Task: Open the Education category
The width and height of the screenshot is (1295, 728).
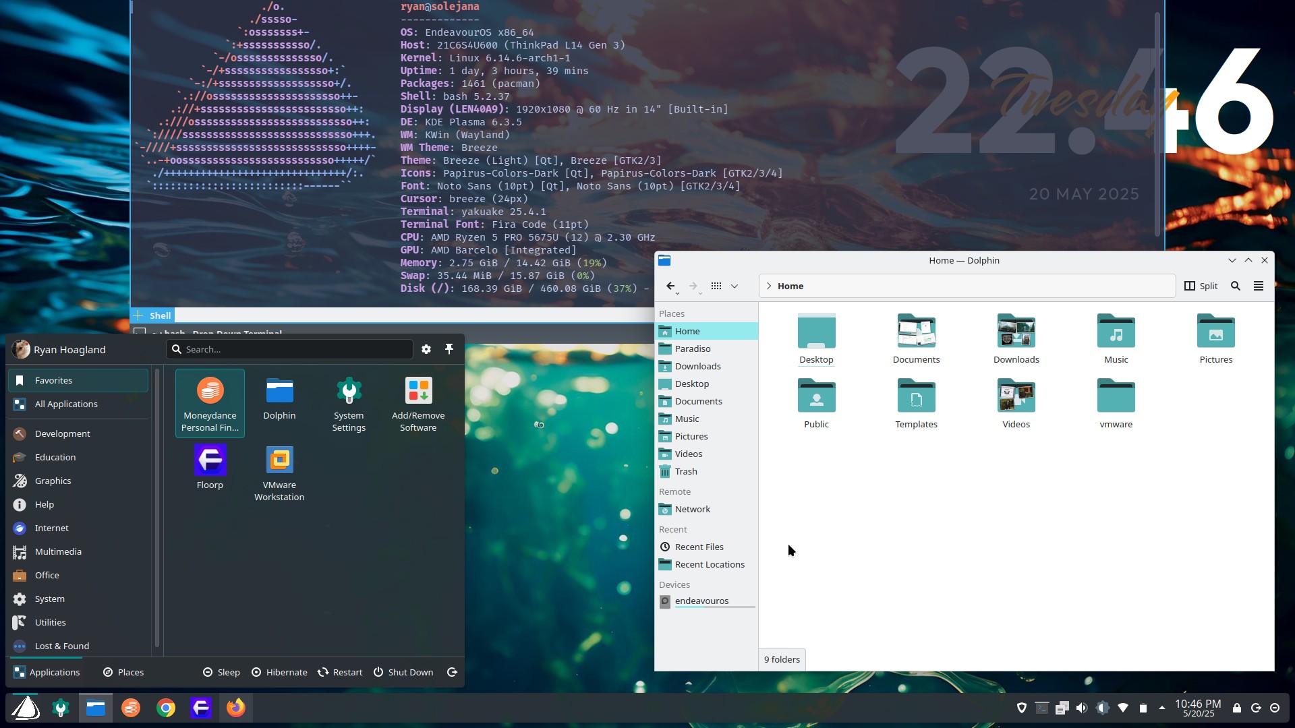Action: coord(78,457)
